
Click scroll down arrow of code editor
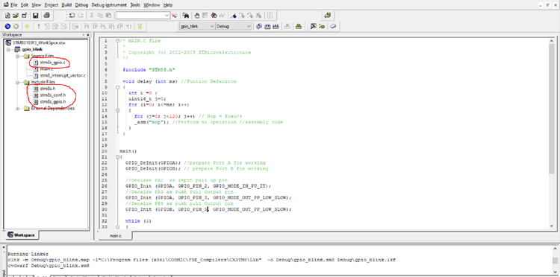552,226
